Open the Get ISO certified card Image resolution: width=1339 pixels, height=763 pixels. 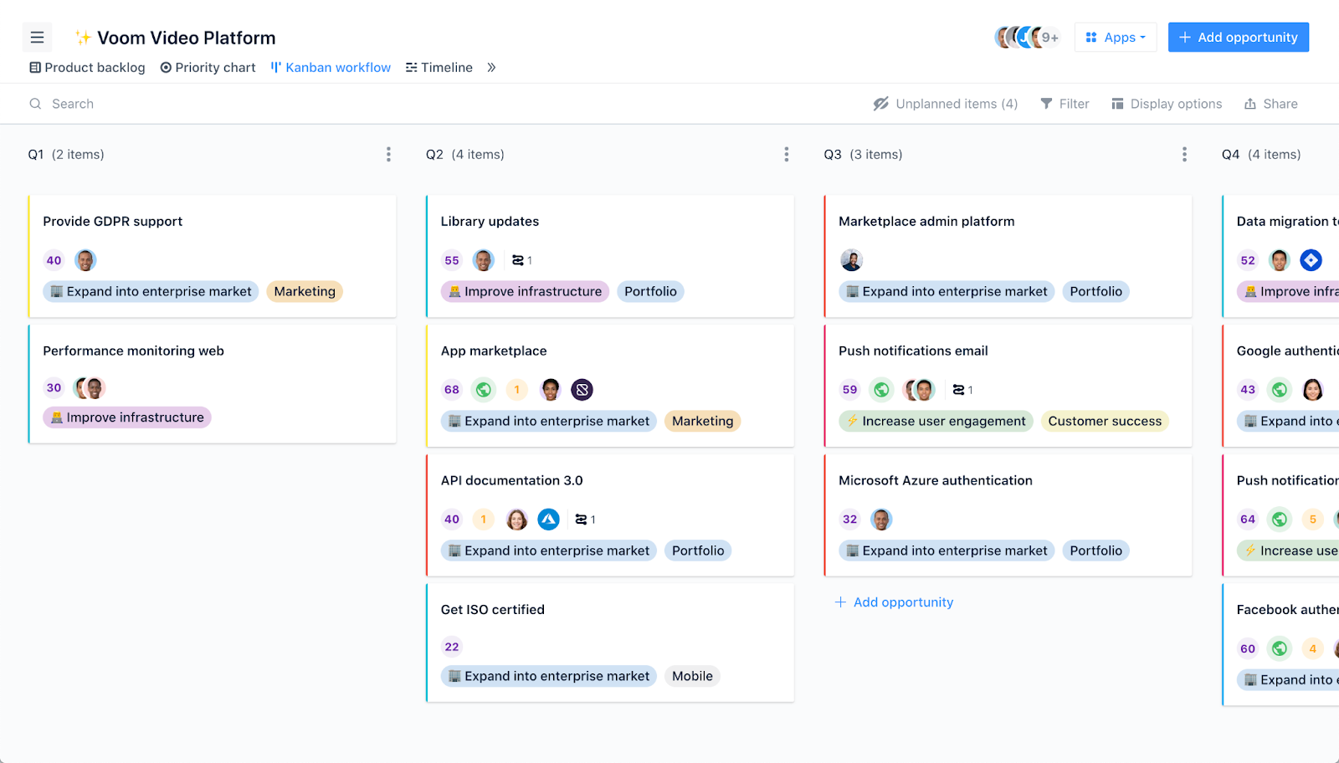[x=610, y=643]
